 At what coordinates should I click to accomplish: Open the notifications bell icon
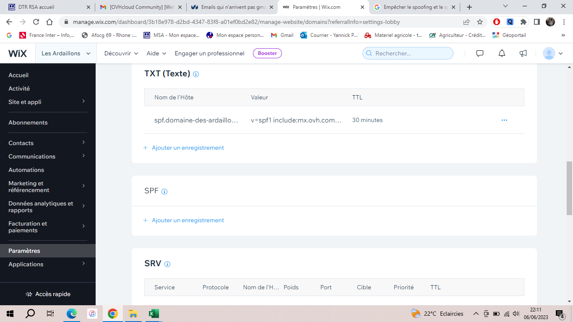(x=502, y=53)
